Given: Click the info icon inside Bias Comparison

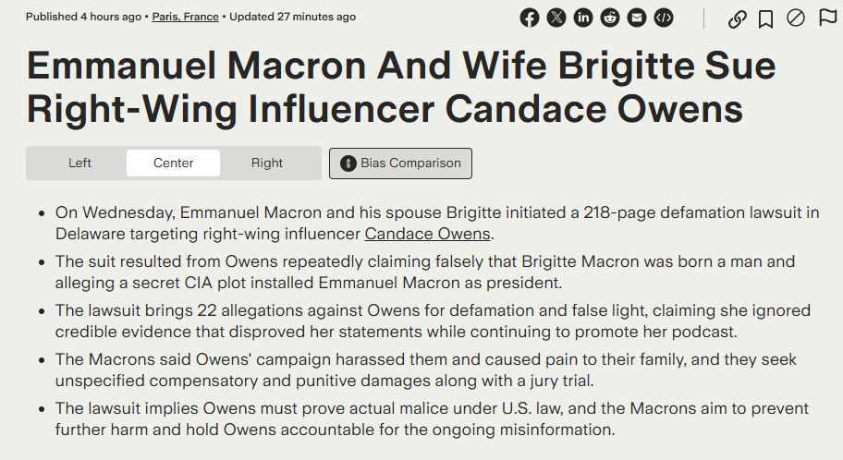Looking at the screenshot, I should click(348, 163).
